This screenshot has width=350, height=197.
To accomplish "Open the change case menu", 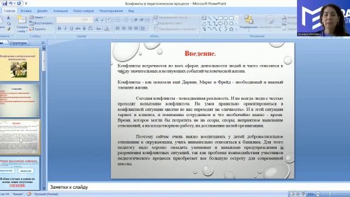I will (x=98, y=28).
